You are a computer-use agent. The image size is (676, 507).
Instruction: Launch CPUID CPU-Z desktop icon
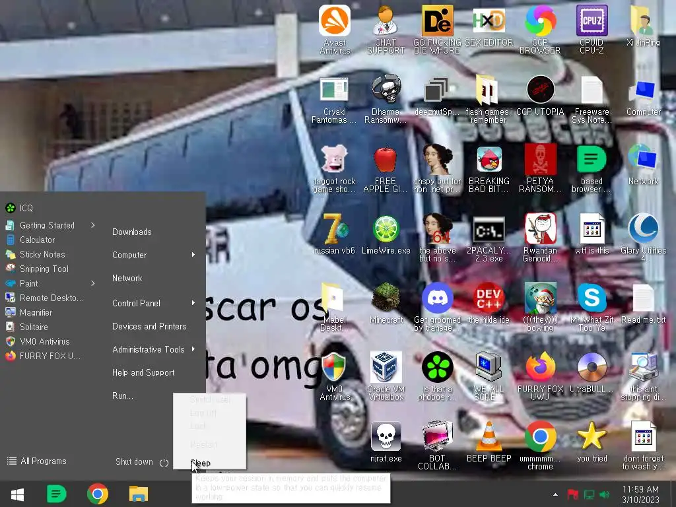(x=591, y=29)
